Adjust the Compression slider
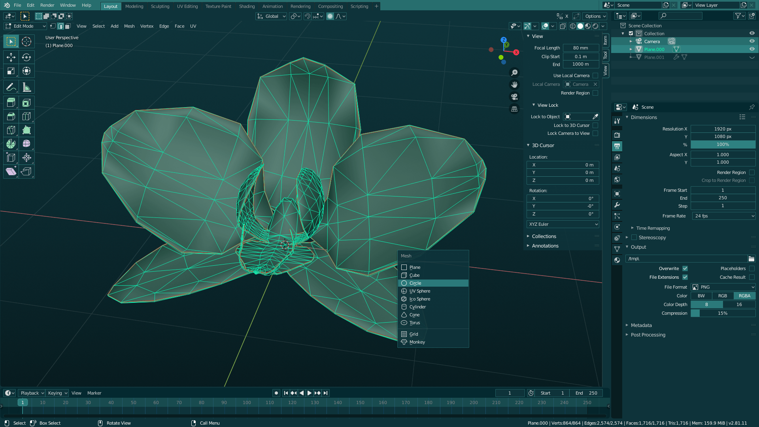This screenshot has width=759, height=427. tap(723, 313)
